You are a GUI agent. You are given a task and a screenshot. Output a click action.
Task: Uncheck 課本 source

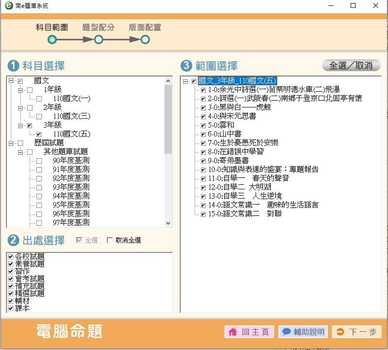point(10,309)
